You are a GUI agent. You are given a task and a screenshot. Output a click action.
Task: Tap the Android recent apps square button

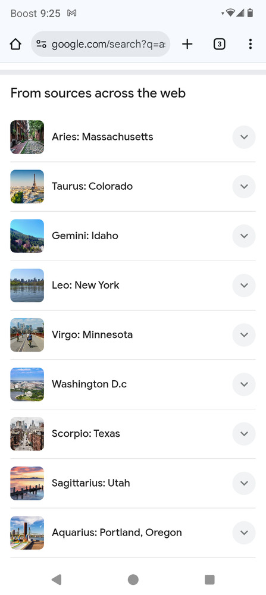(x=209, y=580)
